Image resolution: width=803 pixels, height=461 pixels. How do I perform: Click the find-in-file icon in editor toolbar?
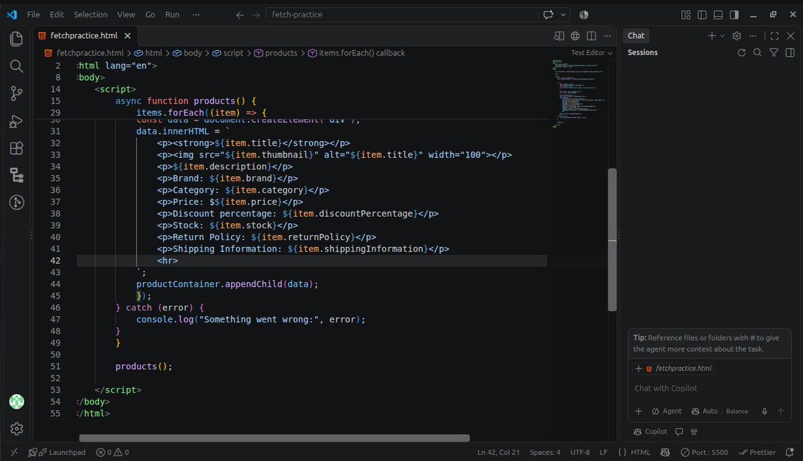(559, 35)
